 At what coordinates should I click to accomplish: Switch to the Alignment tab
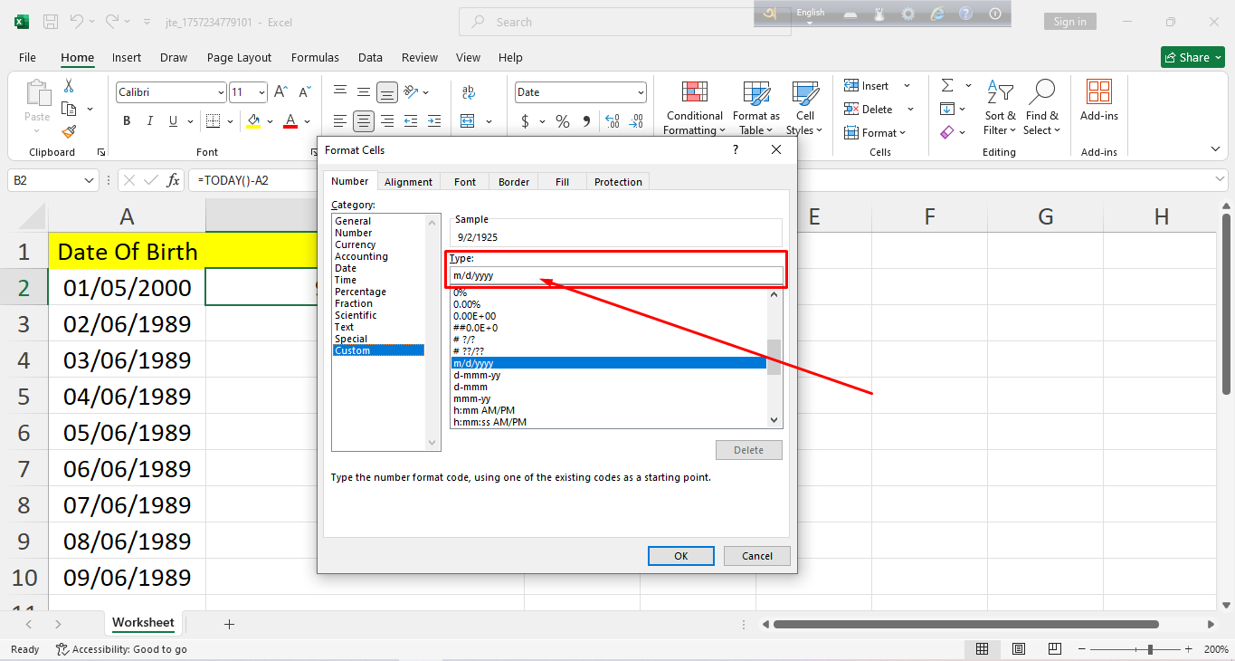[x=408, y=182]
